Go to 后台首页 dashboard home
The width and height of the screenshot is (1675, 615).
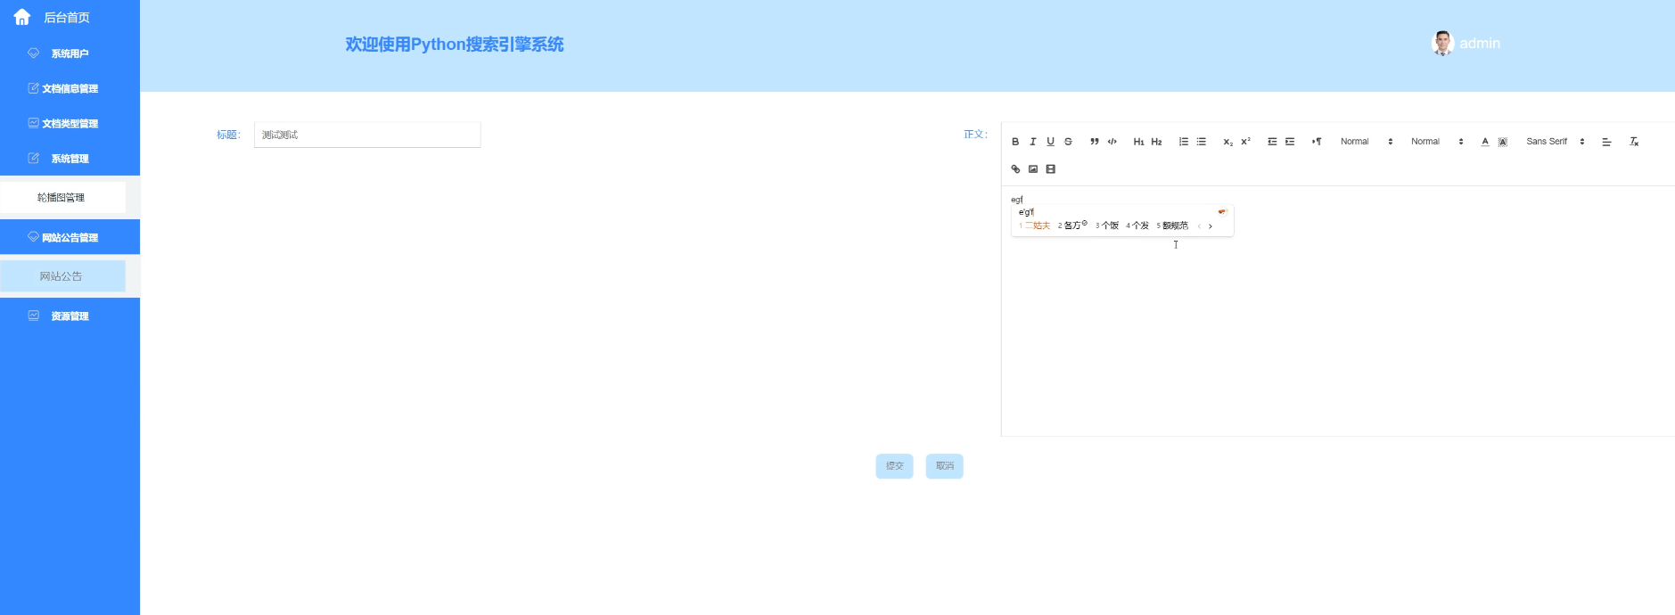tap(67, 18)
